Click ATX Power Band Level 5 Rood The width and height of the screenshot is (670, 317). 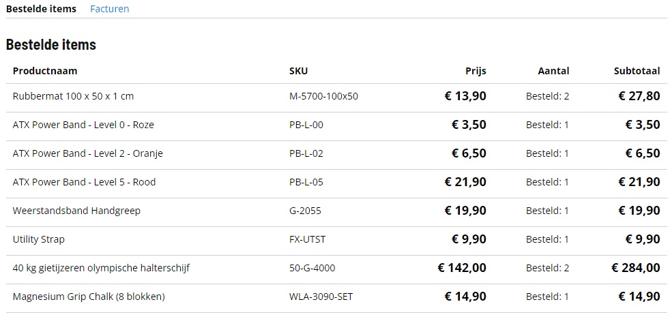click(x=84, y=182)
